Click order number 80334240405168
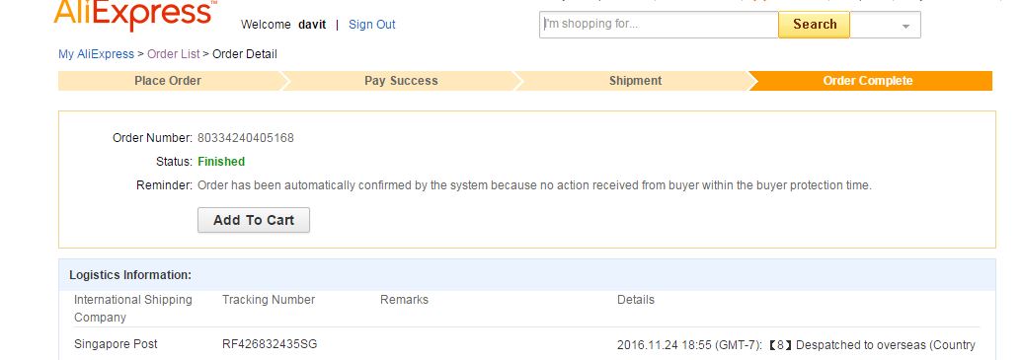1022x360 pixels. pyautogui.click(x=246, y=138)
